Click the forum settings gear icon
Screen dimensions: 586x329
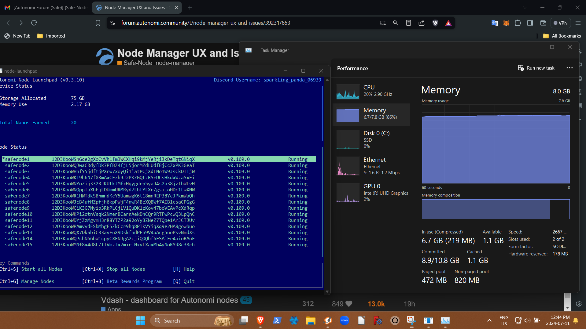(x=579, y=304)
